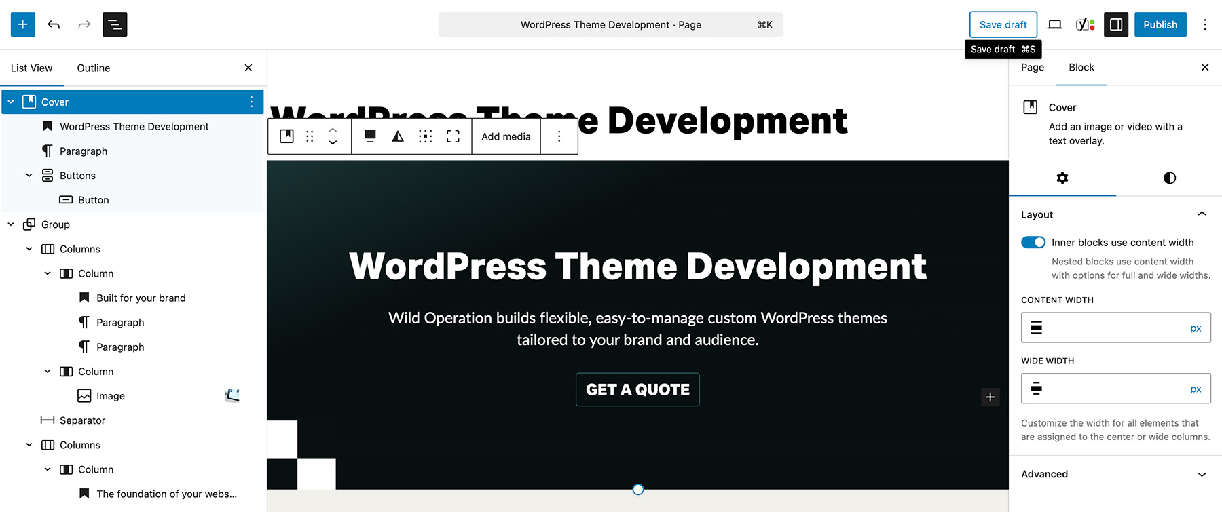Toggle the document overview list icon
Screen dimensions: 1222x512
[x=115, y=24]
